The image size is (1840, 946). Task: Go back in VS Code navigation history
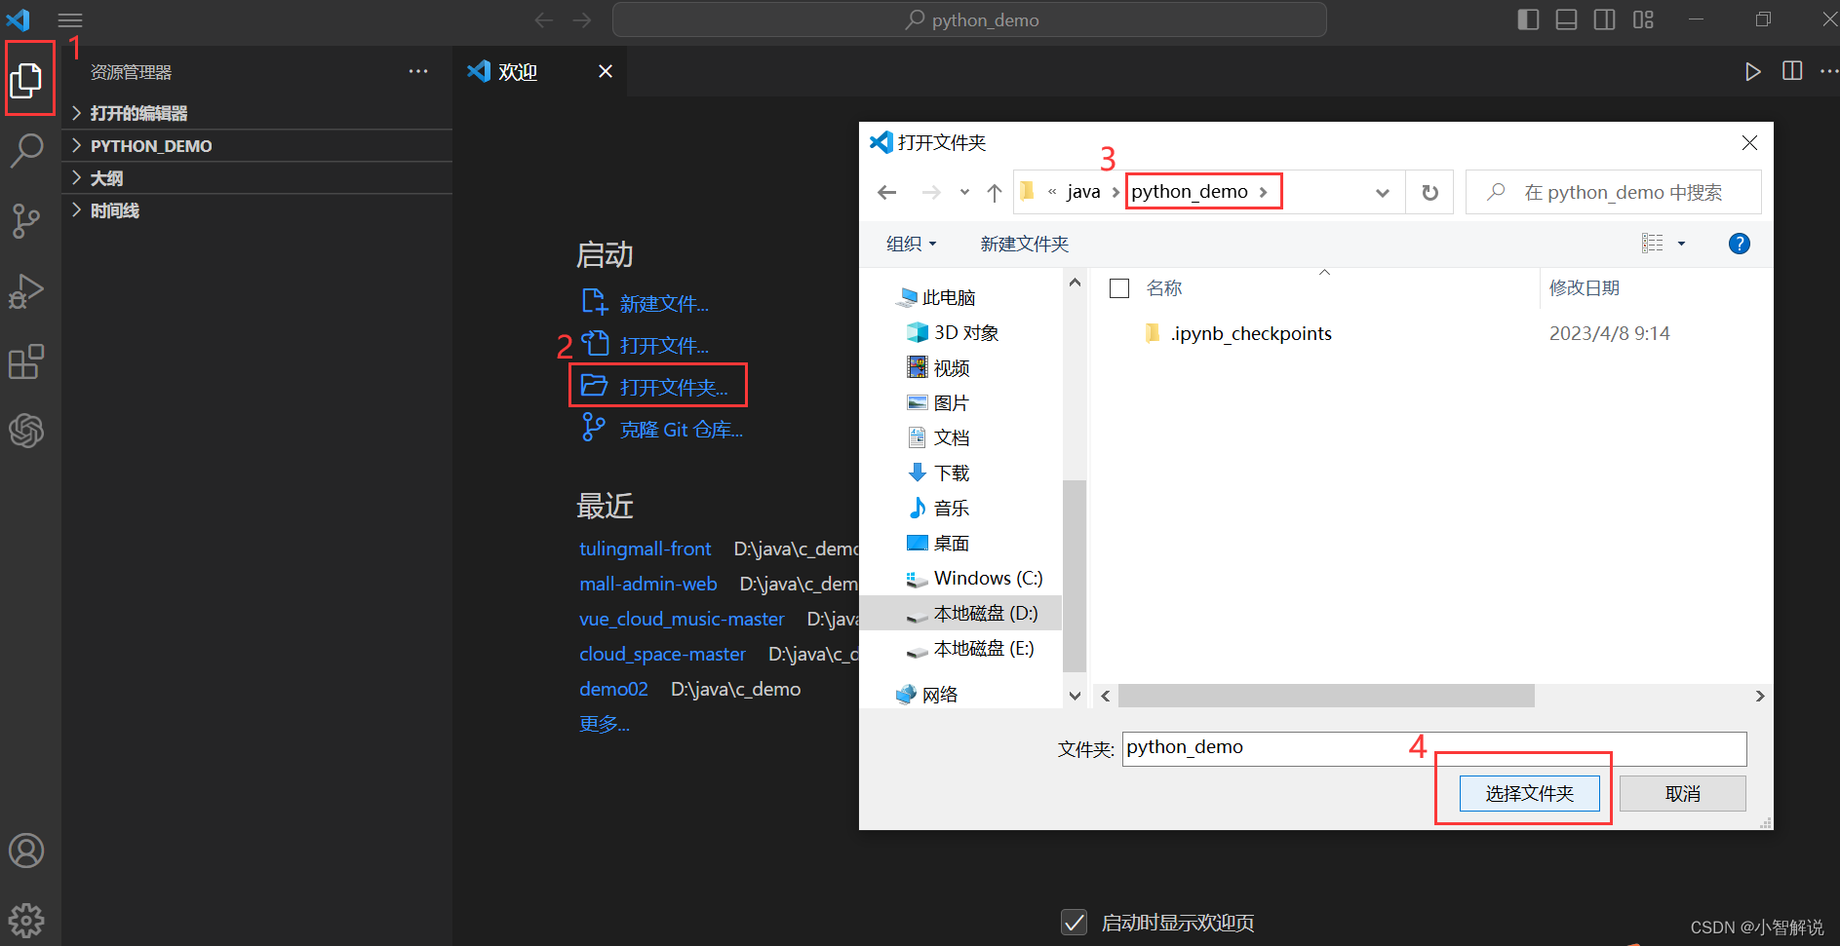[x=544, y=19]
